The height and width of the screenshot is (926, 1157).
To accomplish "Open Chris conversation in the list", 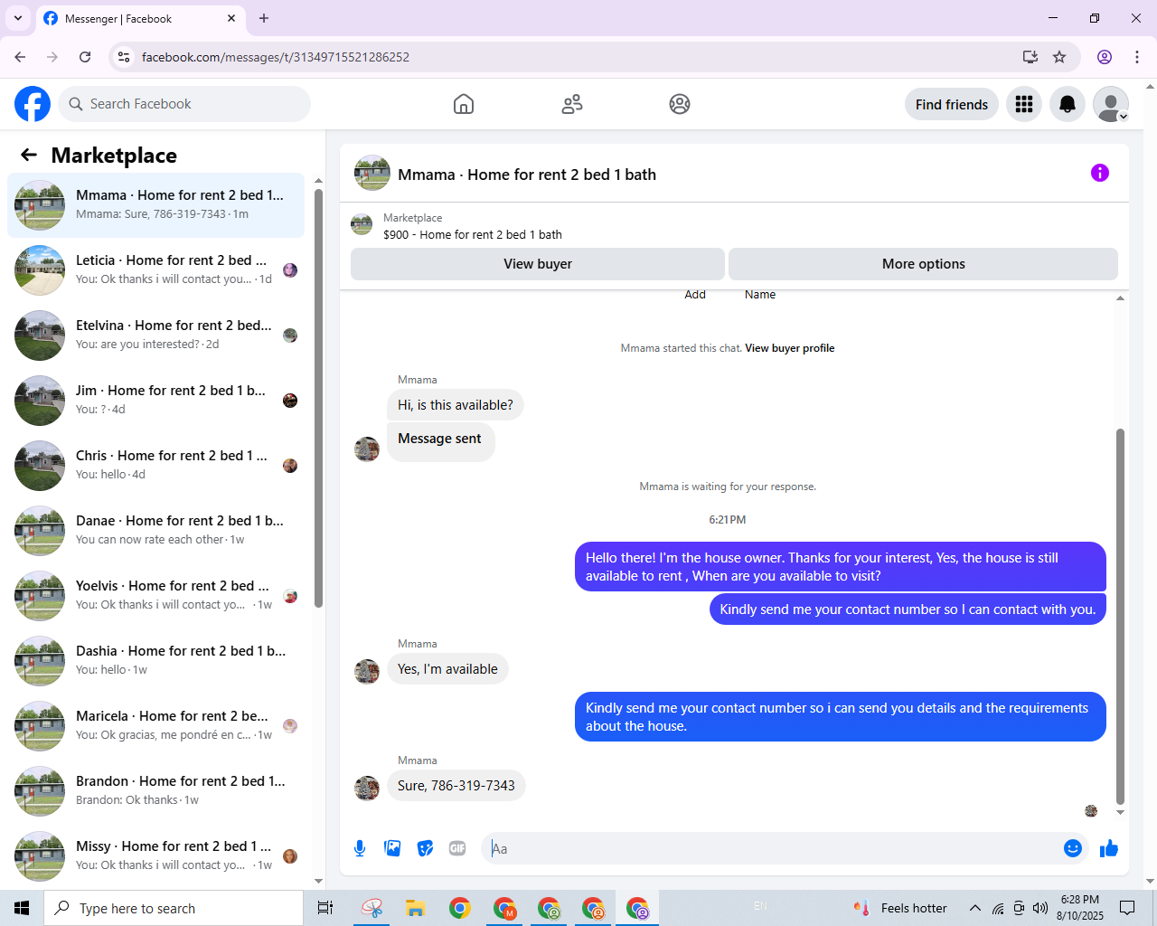I will (155, 466).
